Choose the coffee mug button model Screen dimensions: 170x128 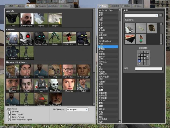(x=152, y=28)
